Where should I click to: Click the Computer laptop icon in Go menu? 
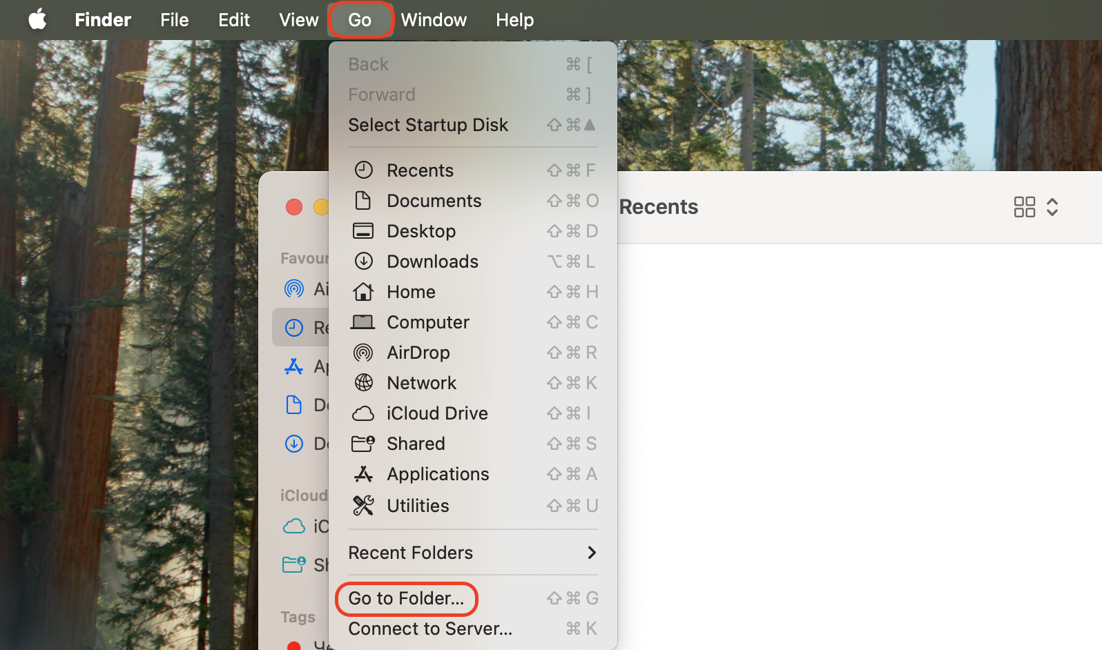363,322
